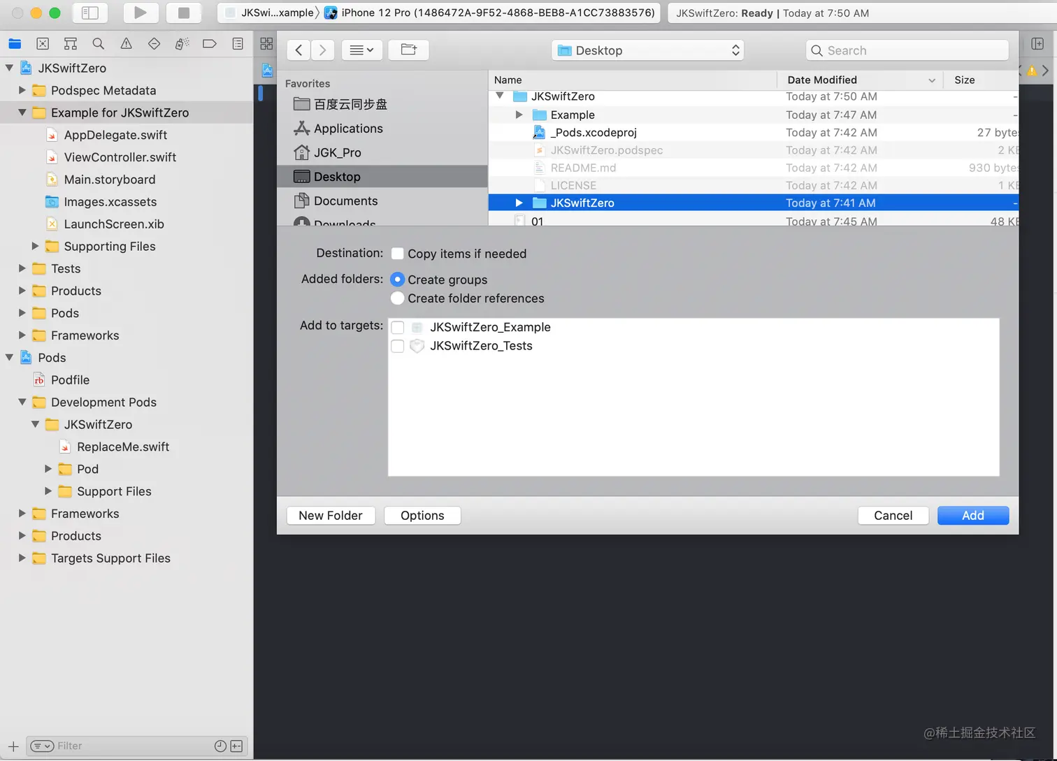Screen dimensions: 1057x761
Task: Enable Copy items if needed checkbox
Action: pyautogui.click(x=397, y=254)
